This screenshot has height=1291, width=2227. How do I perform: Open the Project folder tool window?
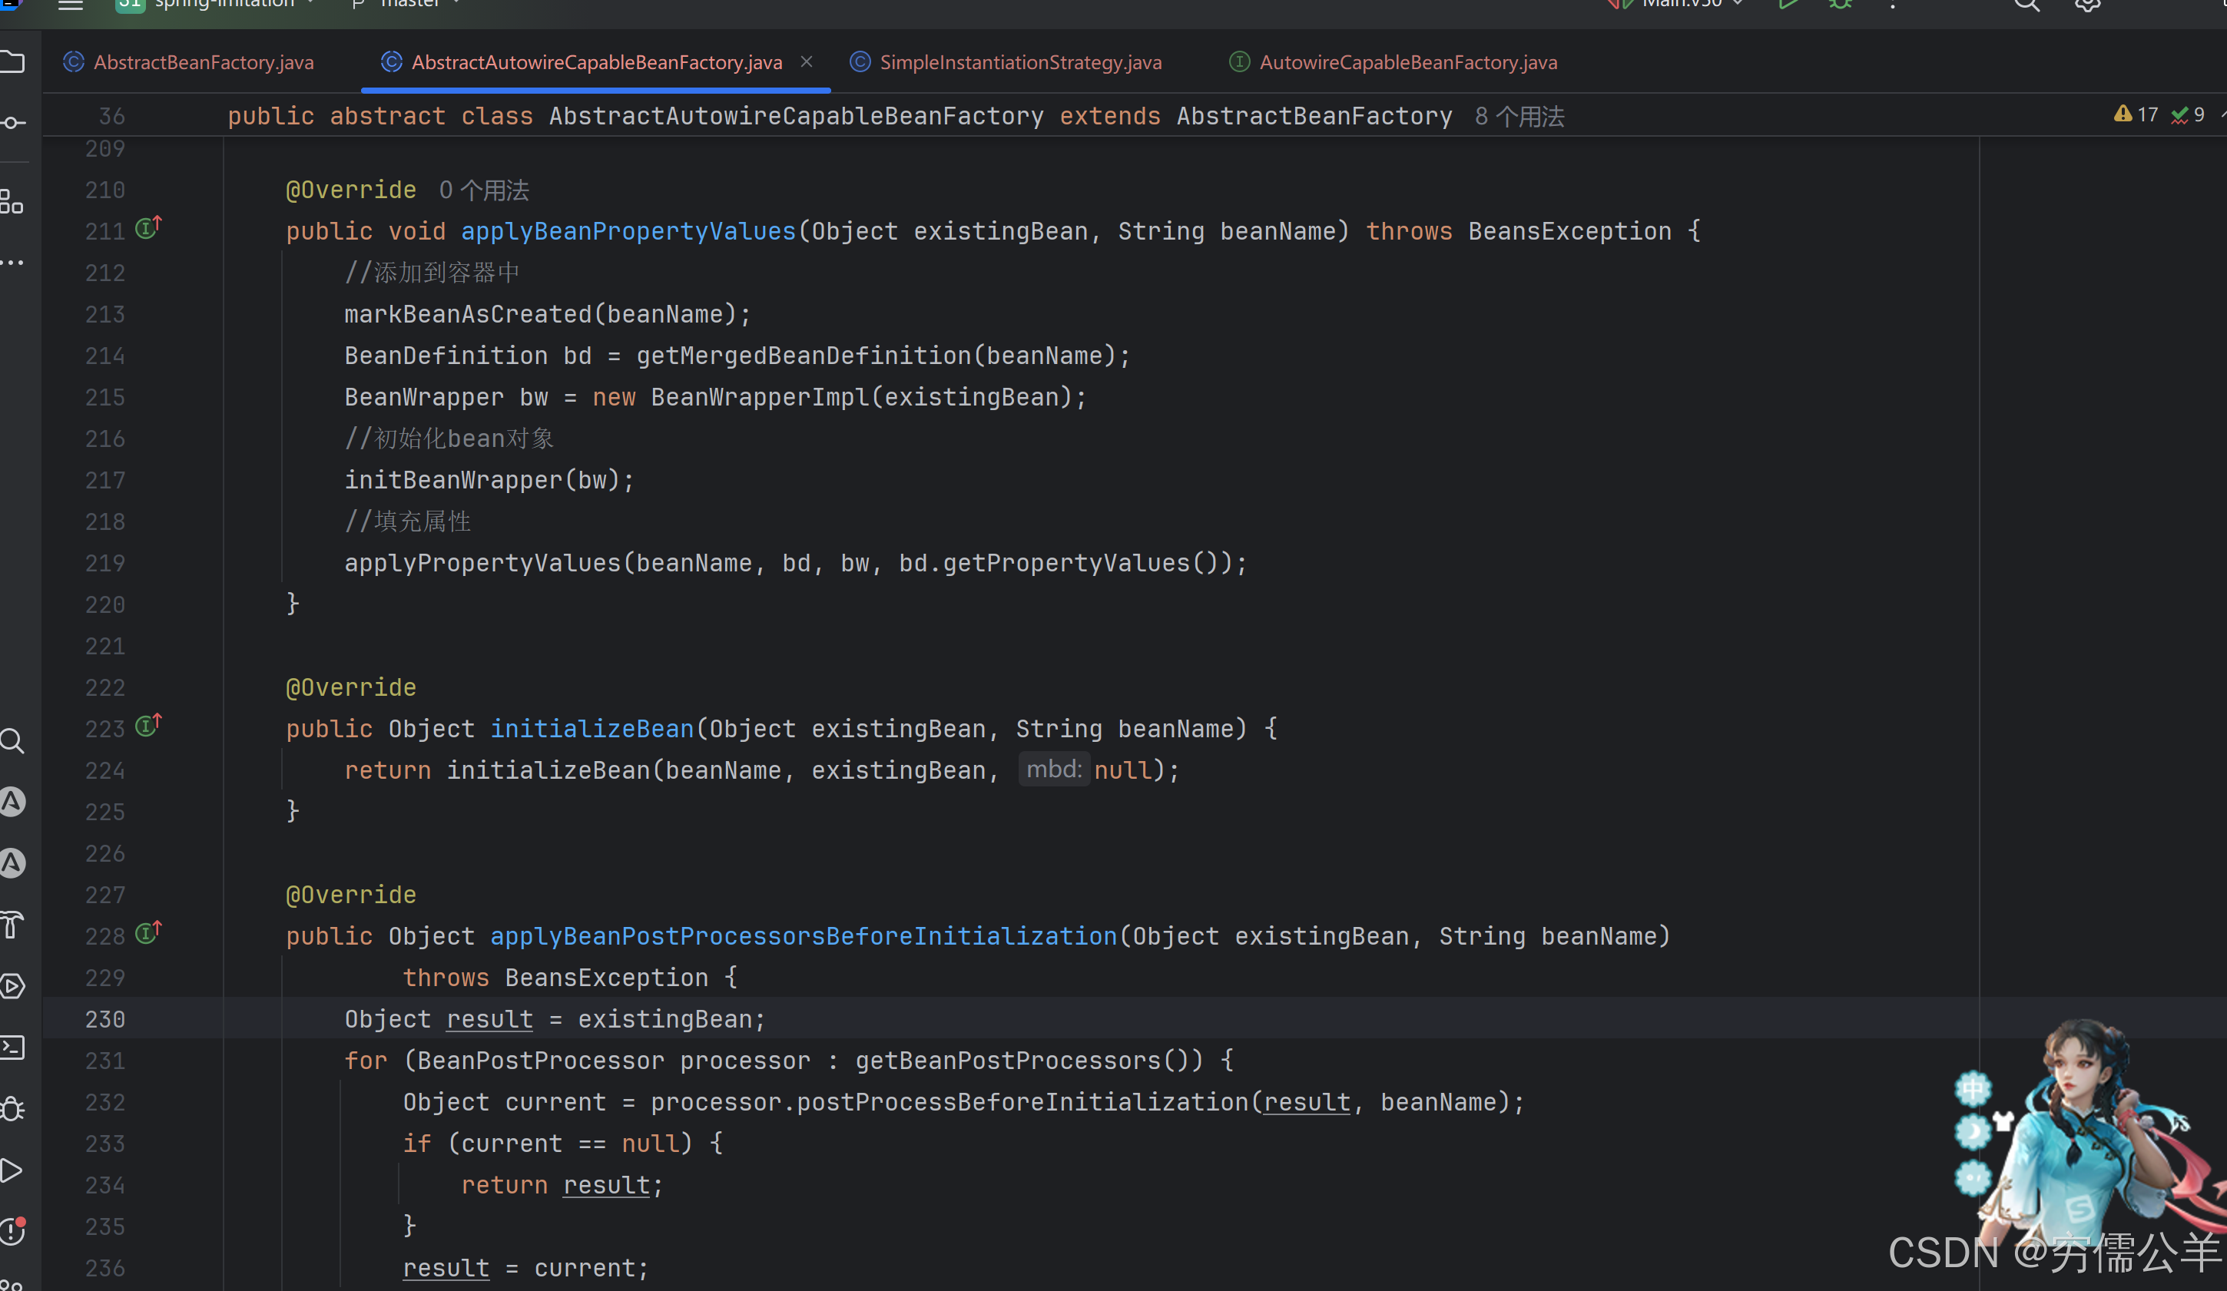pos(12,62)
